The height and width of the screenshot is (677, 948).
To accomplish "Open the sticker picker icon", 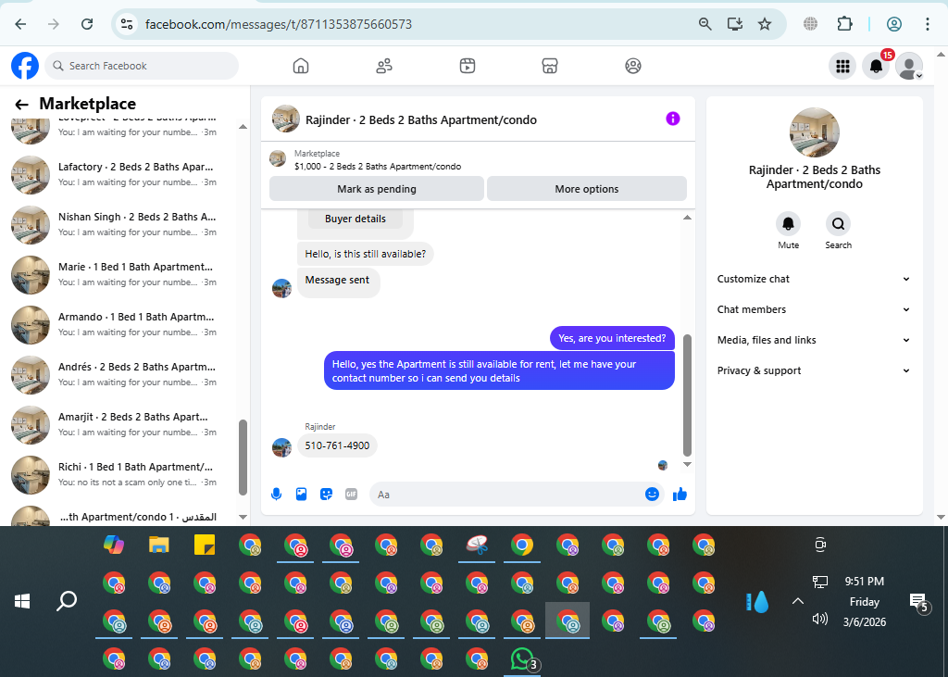I will point(327,495).
